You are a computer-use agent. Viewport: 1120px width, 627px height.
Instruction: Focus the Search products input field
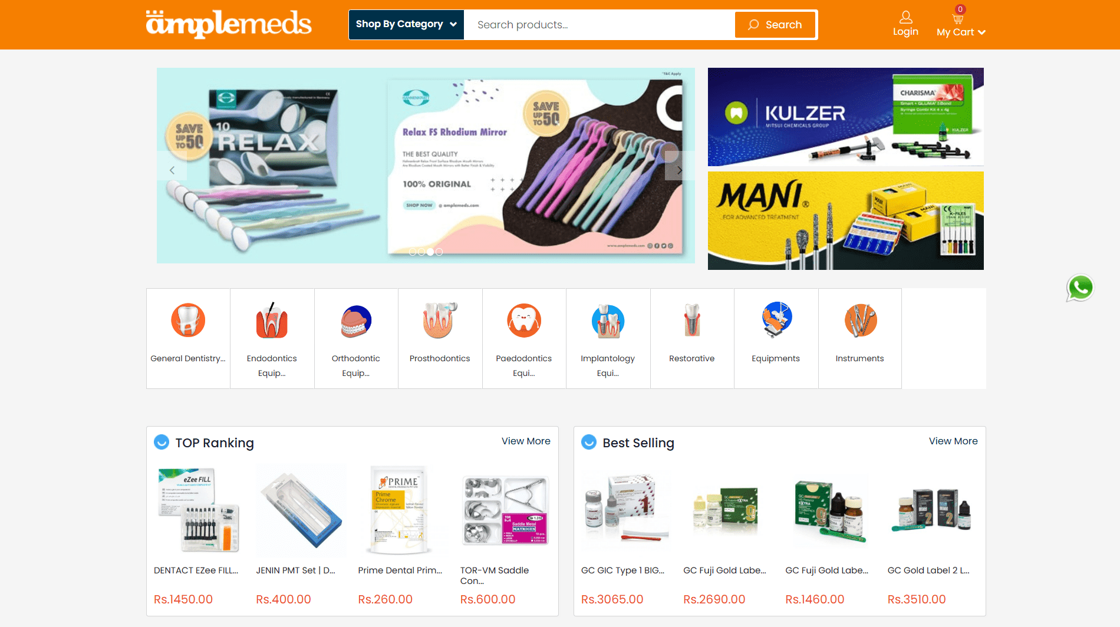[x=599, y=25]
